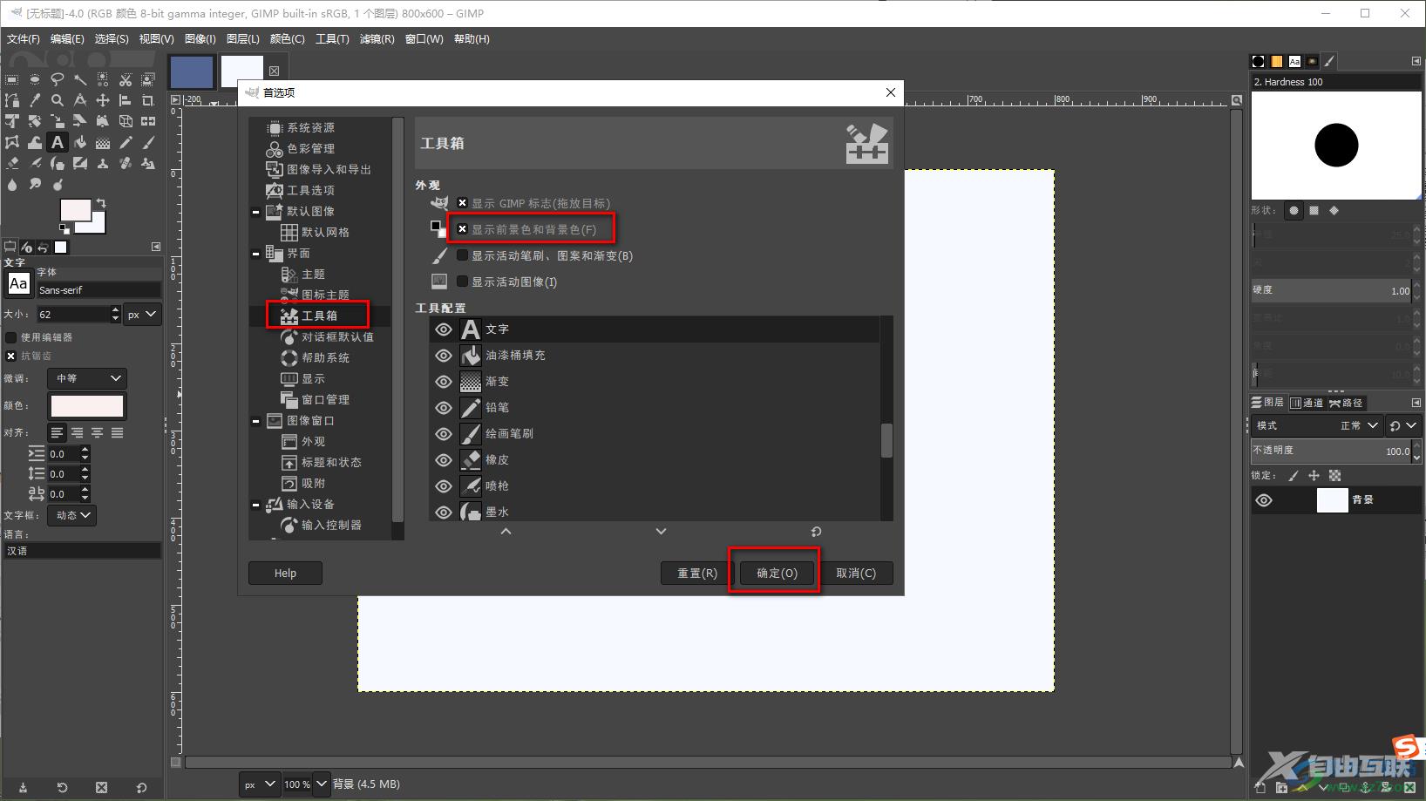Select the Measure compass tool

coord(80,100)
